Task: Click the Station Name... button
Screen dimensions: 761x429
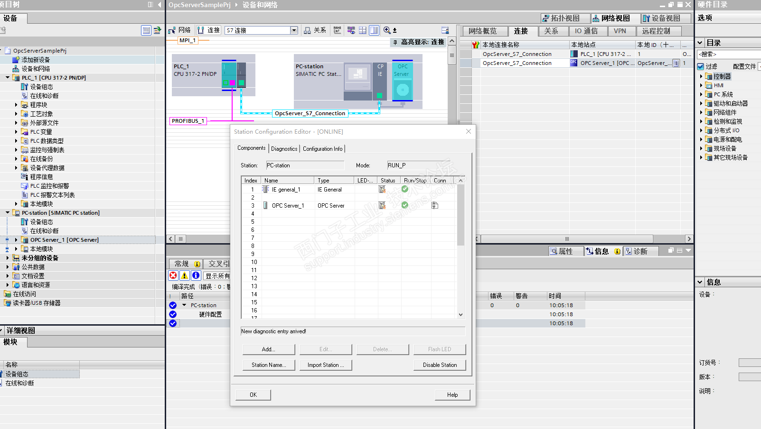Action: (269, 365)
